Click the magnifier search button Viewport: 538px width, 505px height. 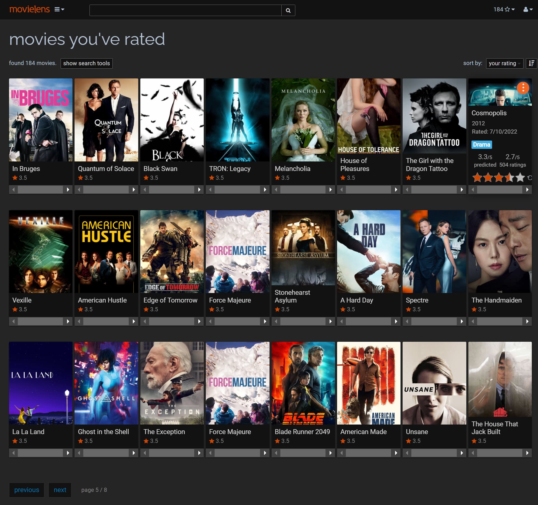click(288, 10)
